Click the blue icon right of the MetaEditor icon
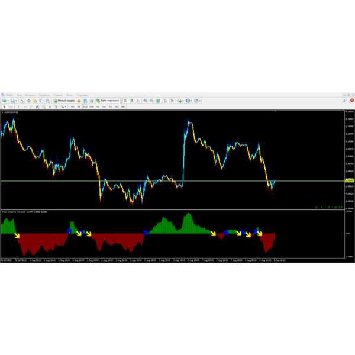The height and width of the screenshot is (355, 355). (x=85, y=101)
